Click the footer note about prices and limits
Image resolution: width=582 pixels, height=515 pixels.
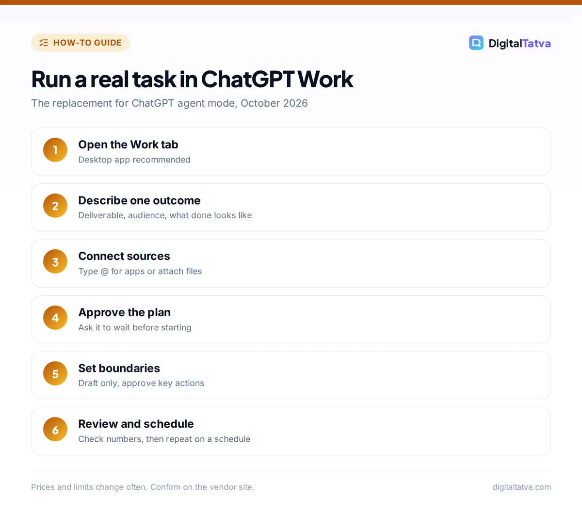click(x=143, y=487)
